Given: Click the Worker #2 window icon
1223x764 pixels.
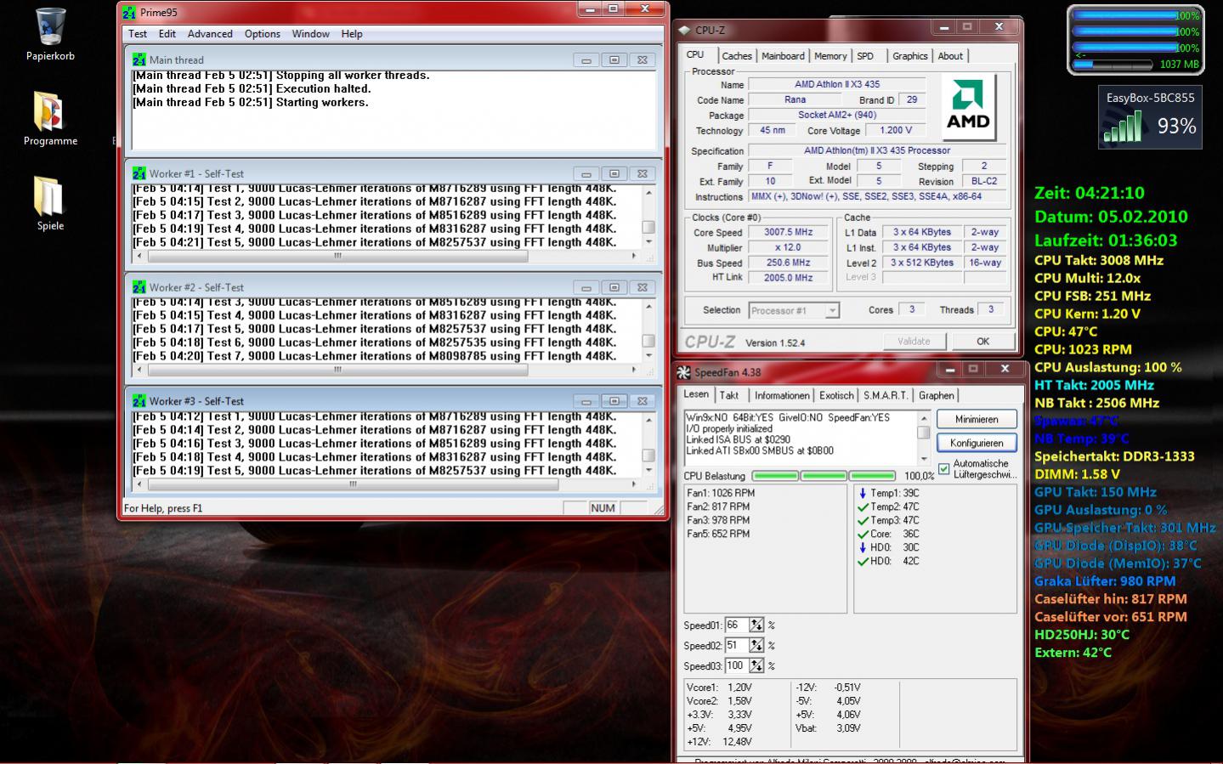Looking at the screenshot, I should (x=139, y=287).
